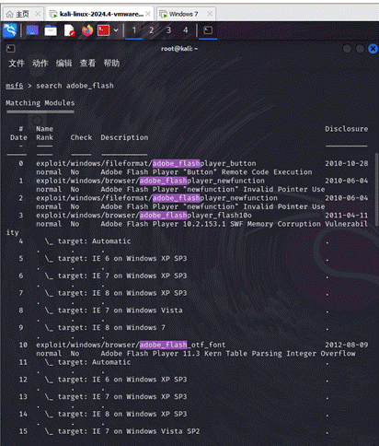
Task: Expand the terminal launcher dropdown arrow
Action: pyautogui.click(x=116, y=30)
